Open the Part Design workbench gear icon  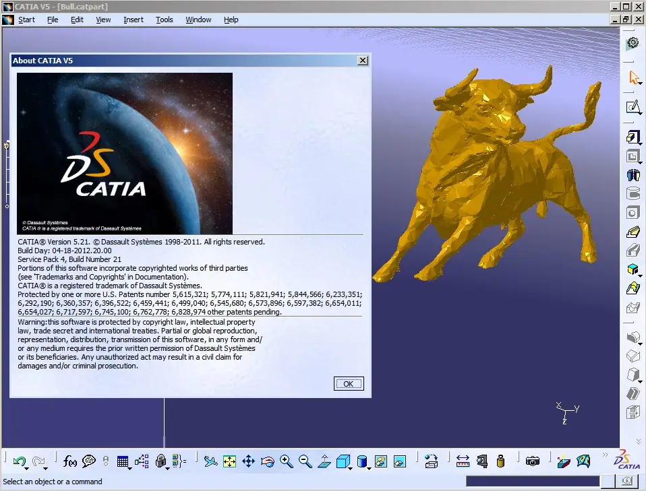point(633,43)
